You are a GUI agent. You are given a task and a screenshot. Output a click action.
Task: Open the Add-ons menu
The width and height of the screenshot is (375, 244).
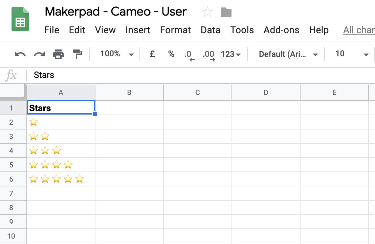pos(281,30)
